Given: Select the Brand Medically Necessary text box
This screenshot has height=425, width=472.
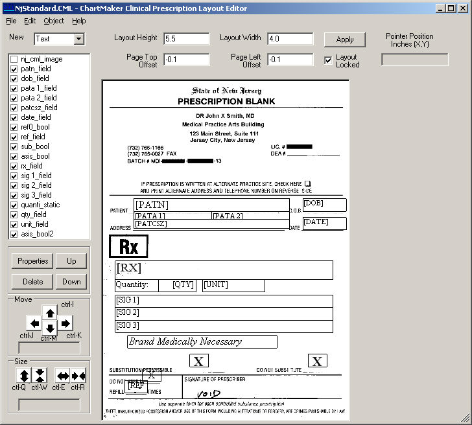Looking at the screenshot, I should (202, 341).
